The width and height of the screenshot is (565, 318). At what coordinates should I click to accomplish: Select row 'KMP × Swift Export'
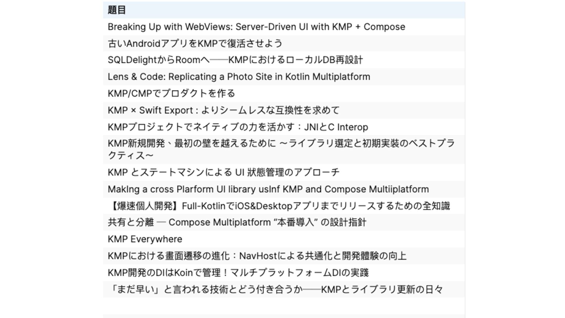[284, 110]
